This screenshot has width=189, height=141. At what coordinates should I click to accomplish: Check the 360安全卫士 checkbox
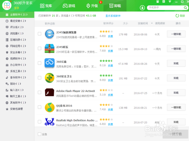tap(39, 78)
